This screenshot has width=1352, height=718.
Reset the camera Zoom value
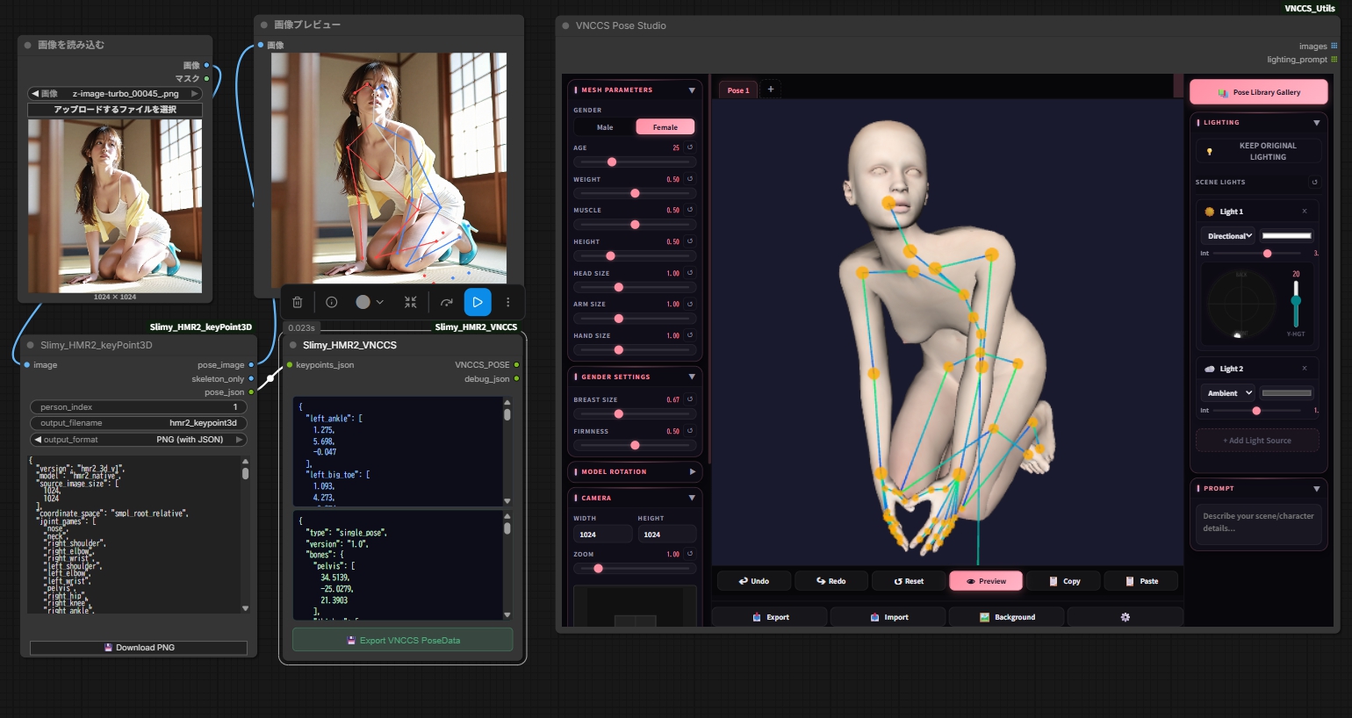(x=690, y=554)
